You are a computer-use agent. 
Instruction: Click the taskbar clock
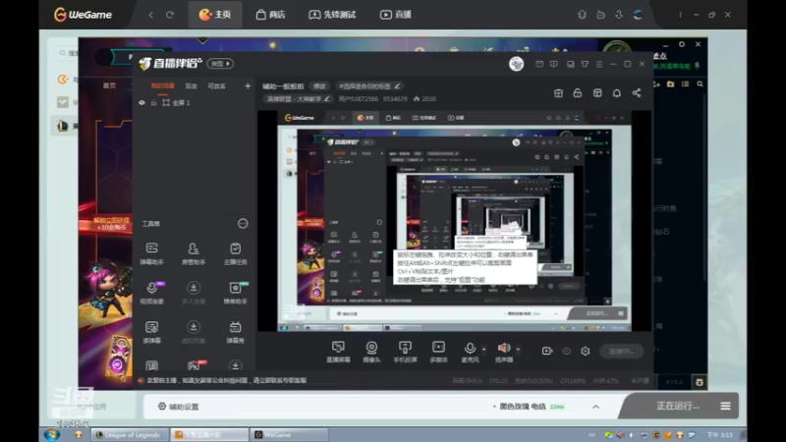coord(720,434)
